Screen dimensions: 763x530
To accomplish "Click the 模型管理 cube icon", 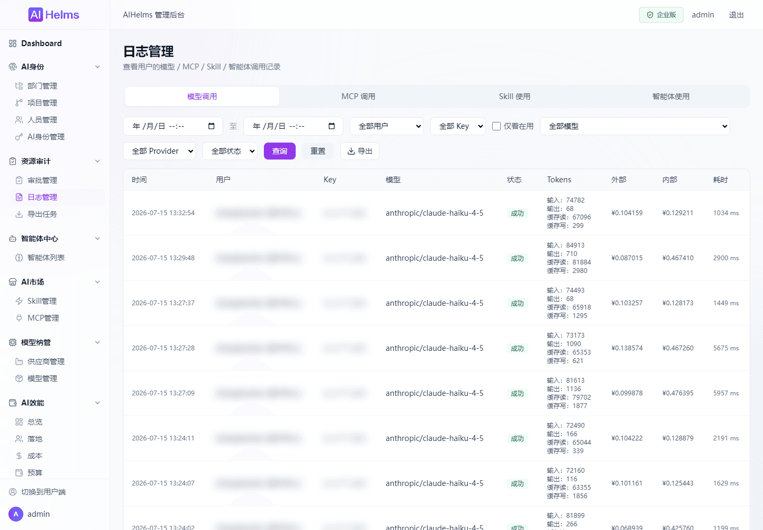I will [x=19, y=378].
